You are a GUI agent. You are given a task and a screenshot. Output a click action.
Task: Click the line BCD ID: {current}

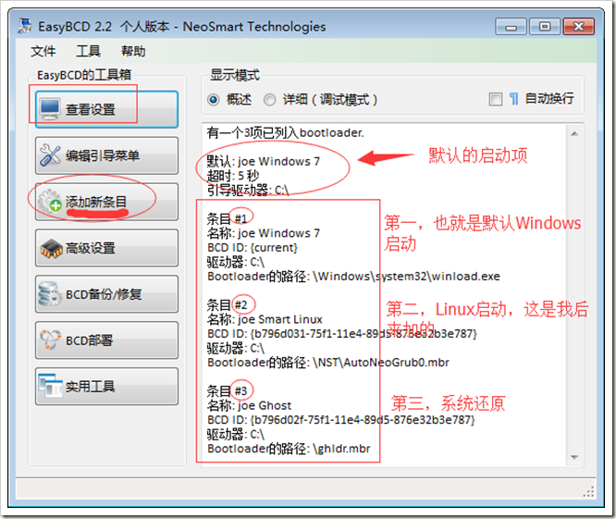click(253, 248)
